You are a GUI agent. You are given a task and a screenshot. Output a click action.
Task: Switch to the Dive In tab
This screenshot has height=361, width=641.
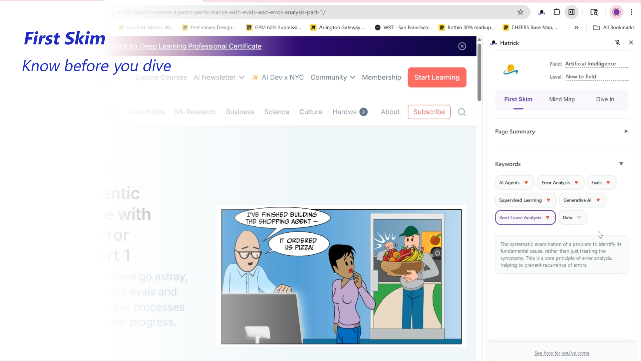click(605, 99)
